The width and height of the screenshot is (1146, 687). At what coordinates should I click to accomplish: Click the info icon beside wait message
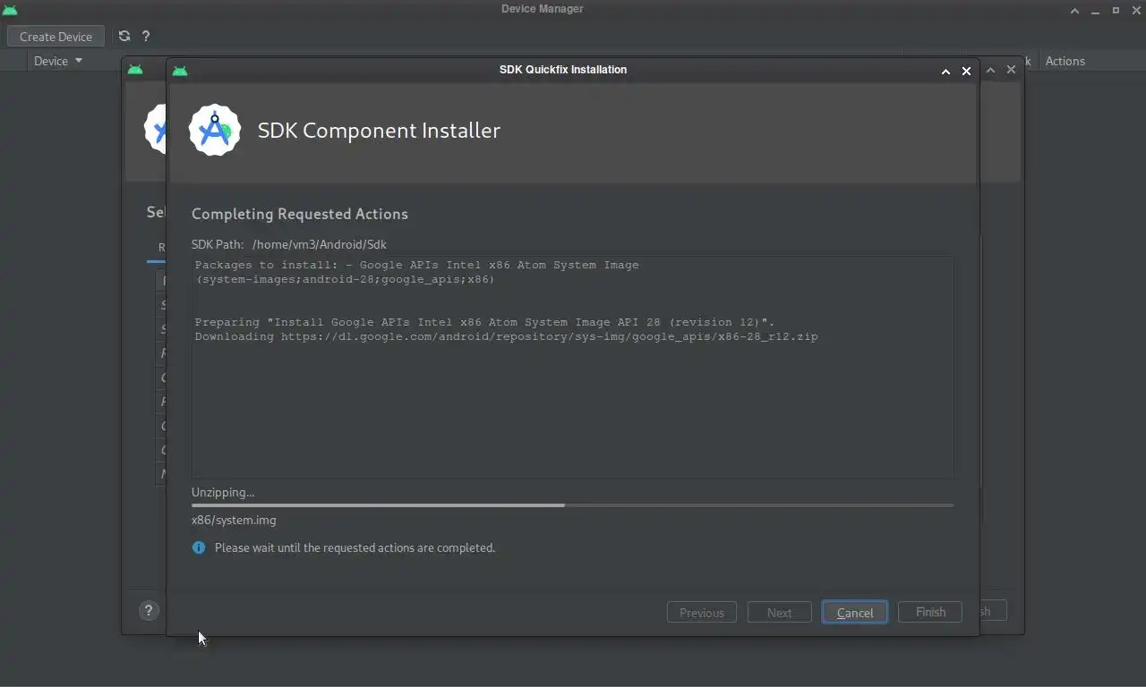[199, 547]
